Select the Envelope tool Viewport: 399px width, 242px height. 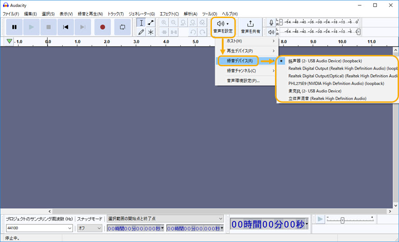click(x=151, y=23)
